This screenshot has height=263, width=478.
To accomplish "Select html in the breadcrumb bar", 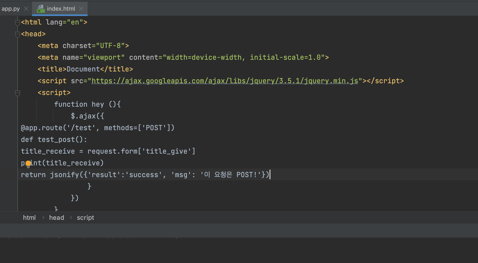I will (29, 218).
